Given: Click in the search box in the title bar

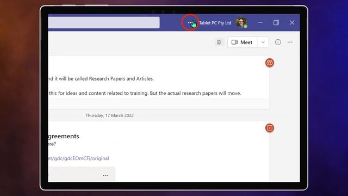Looking at the screenshot, I should (x=104, y=22).
